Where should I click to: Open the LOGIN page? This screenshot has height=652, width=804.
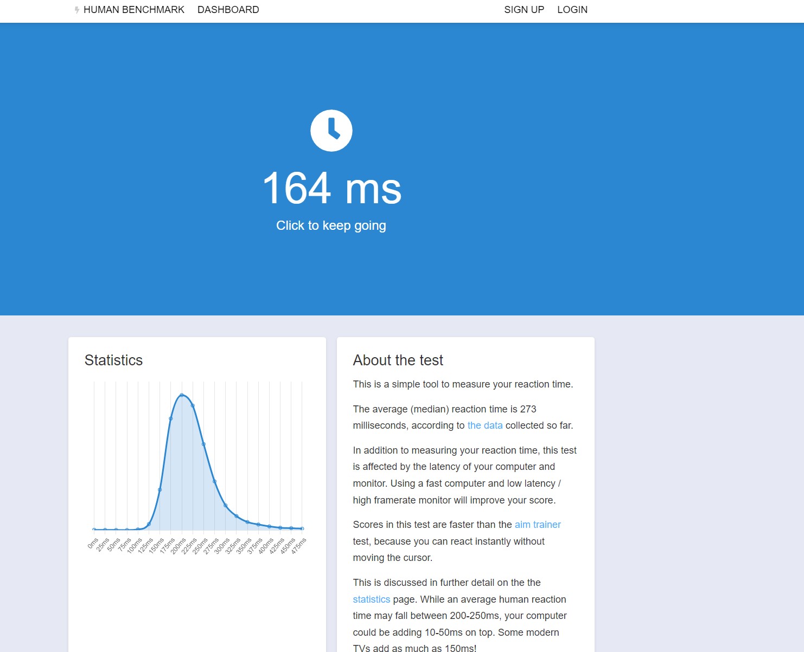click(x=572, y=10)
